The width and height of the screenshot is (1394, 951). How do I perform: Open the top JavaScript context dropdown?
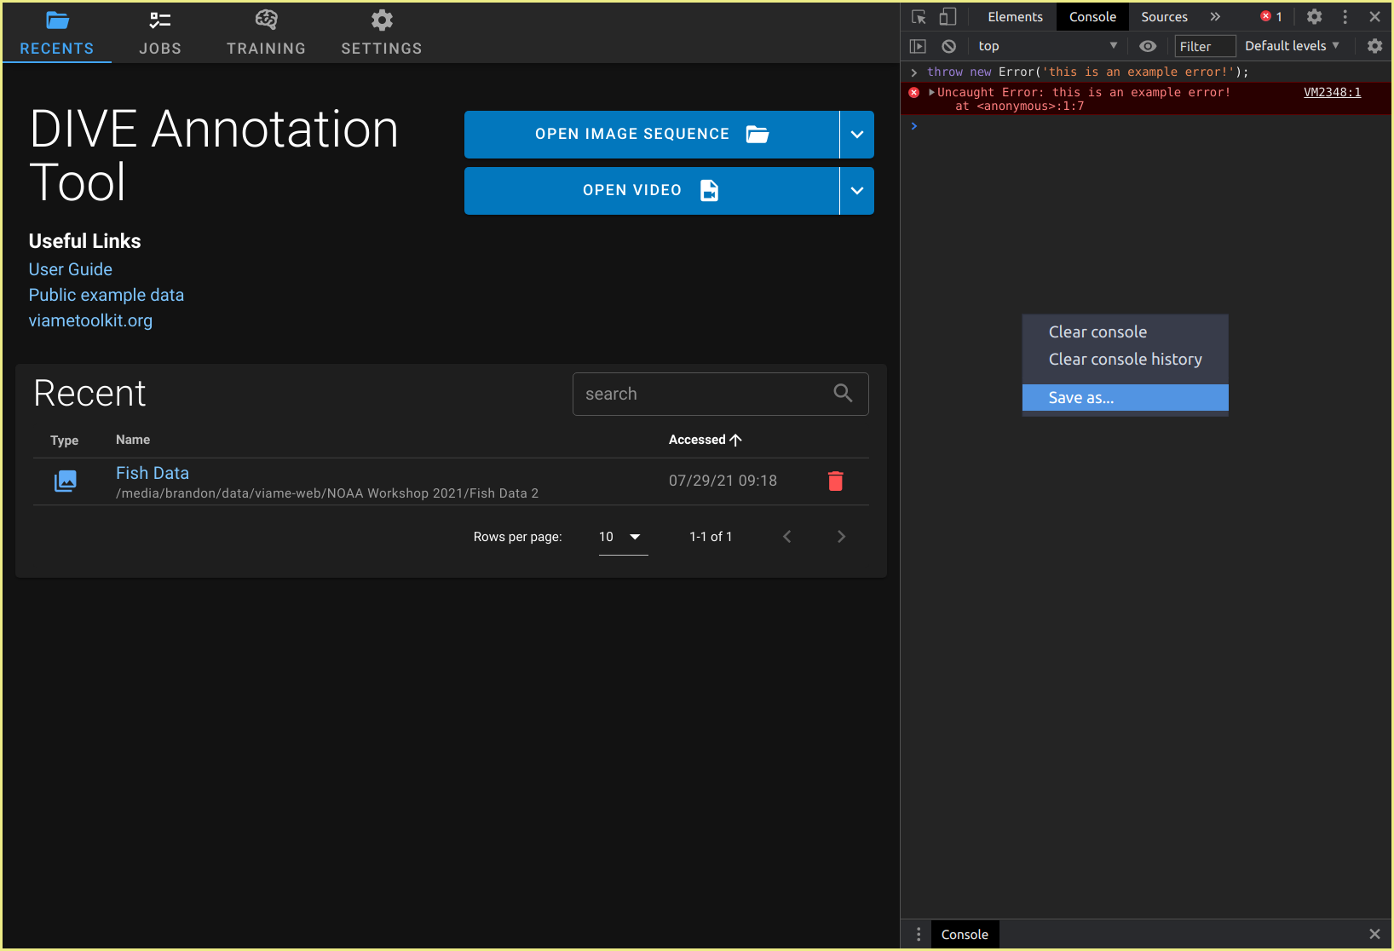(1047, 46)
